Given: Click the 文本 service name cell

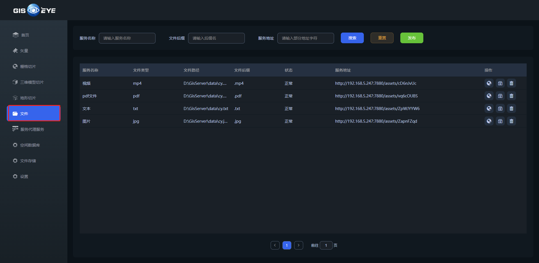Looking at the screenshot, I should pos(86,109).
